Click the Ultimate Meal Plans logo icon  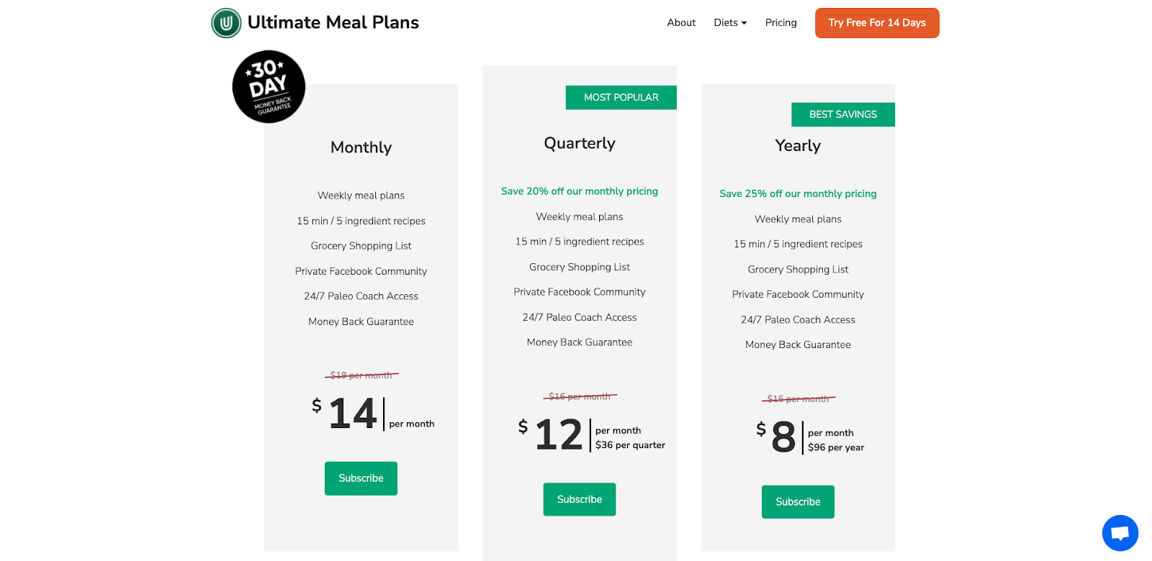[x=226, y=23]
